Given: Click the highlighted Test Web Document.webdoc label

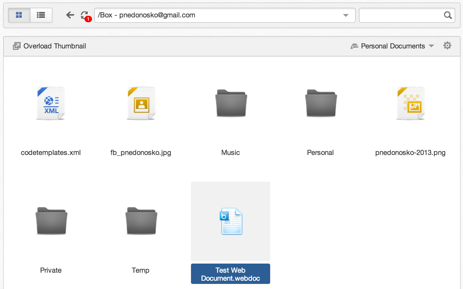Looking at the screenshot, I should [231, 274].
